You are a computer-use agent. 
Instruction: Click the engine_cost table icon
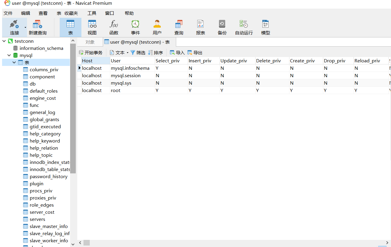26,98
